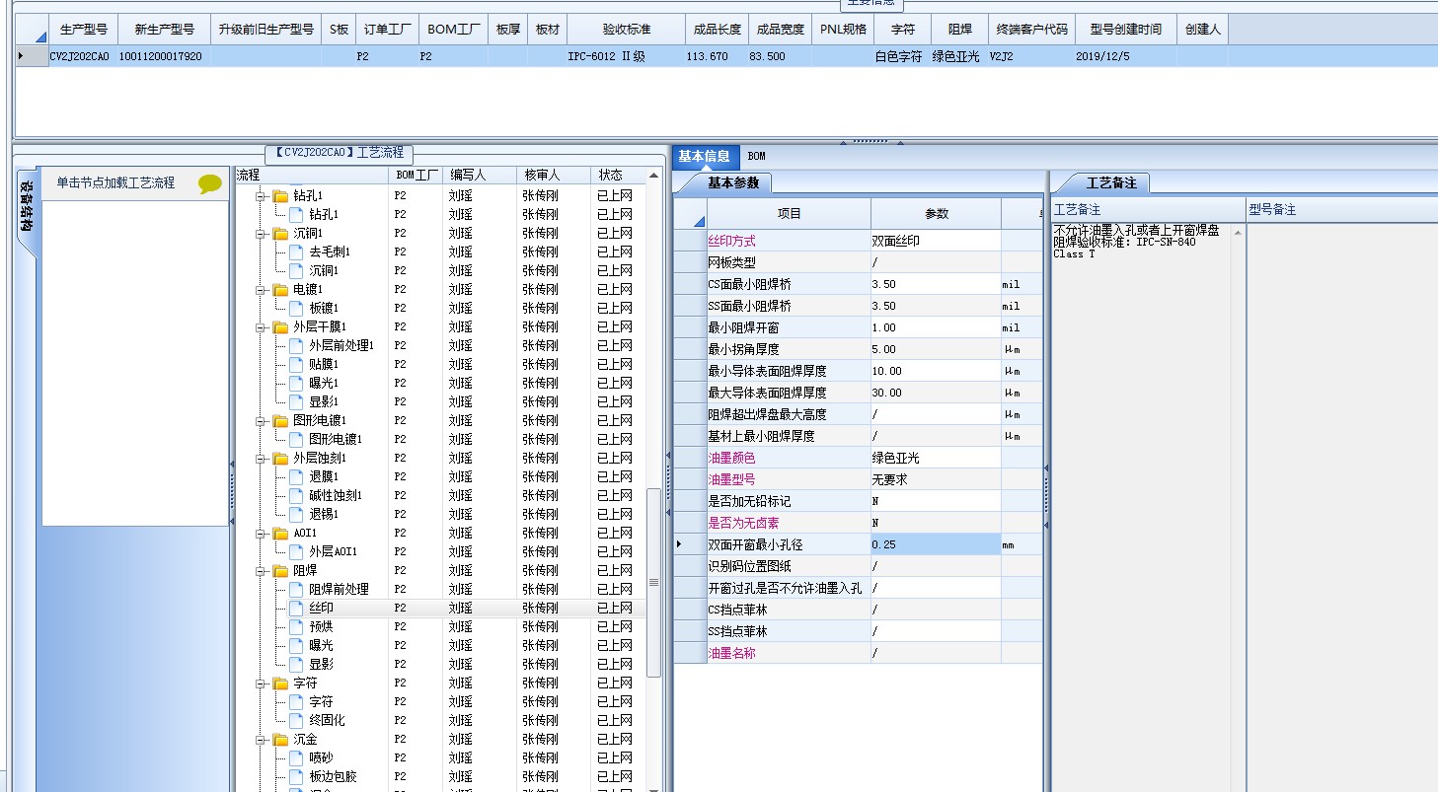Click the document icon beside 去毛刺1
The width and height of the screenshot is (1438, 792).
[296, 252]
